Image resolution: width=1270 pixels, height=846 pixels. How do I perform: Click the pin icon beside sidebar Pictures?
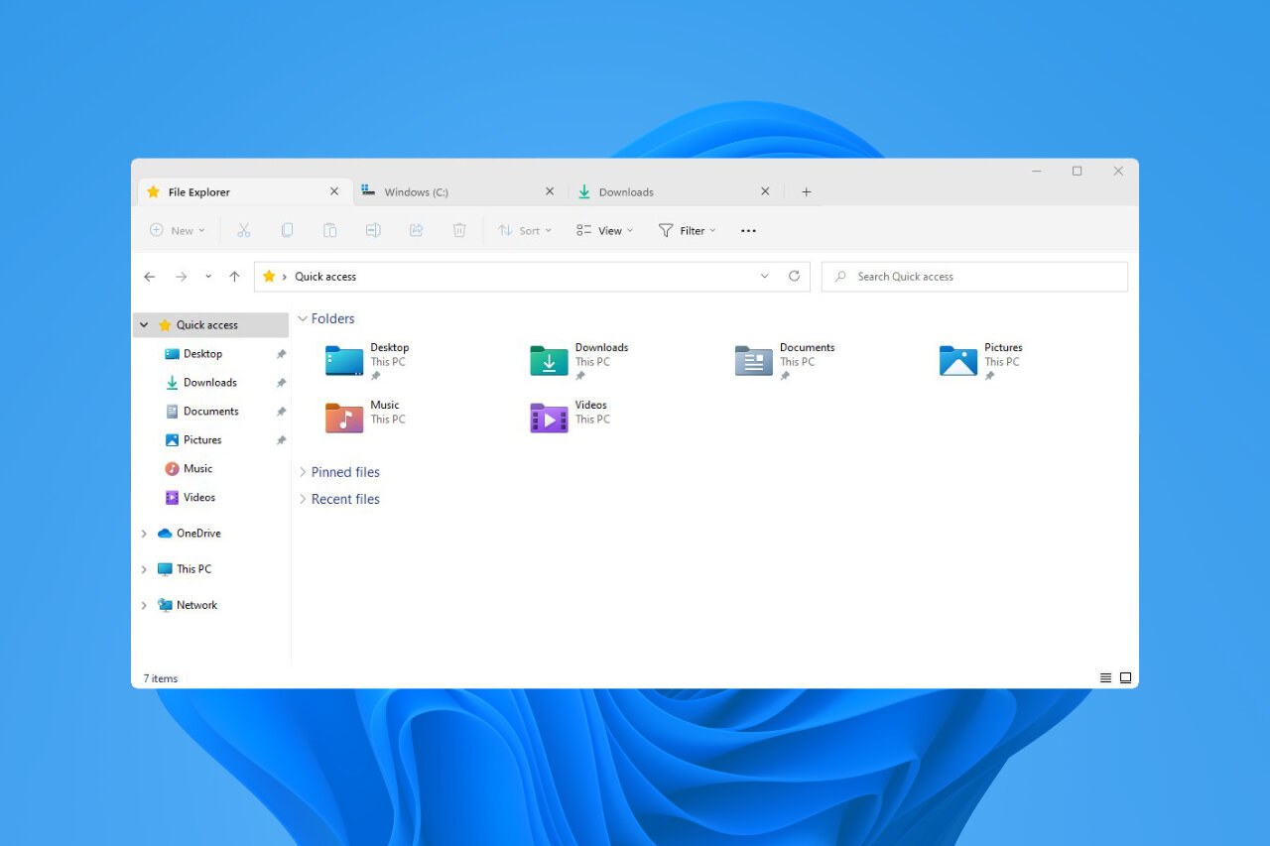click(x=281, y=440)
